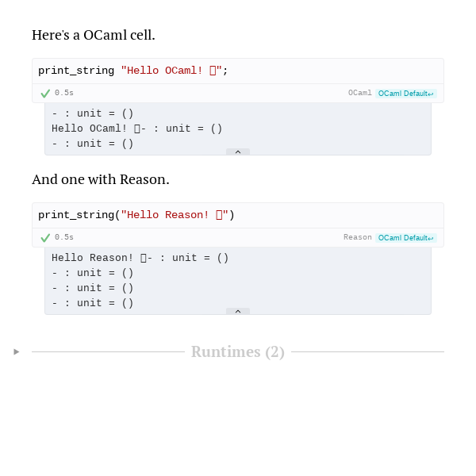
Task: Click the Reason language label
Action: [x=358, y=237]
